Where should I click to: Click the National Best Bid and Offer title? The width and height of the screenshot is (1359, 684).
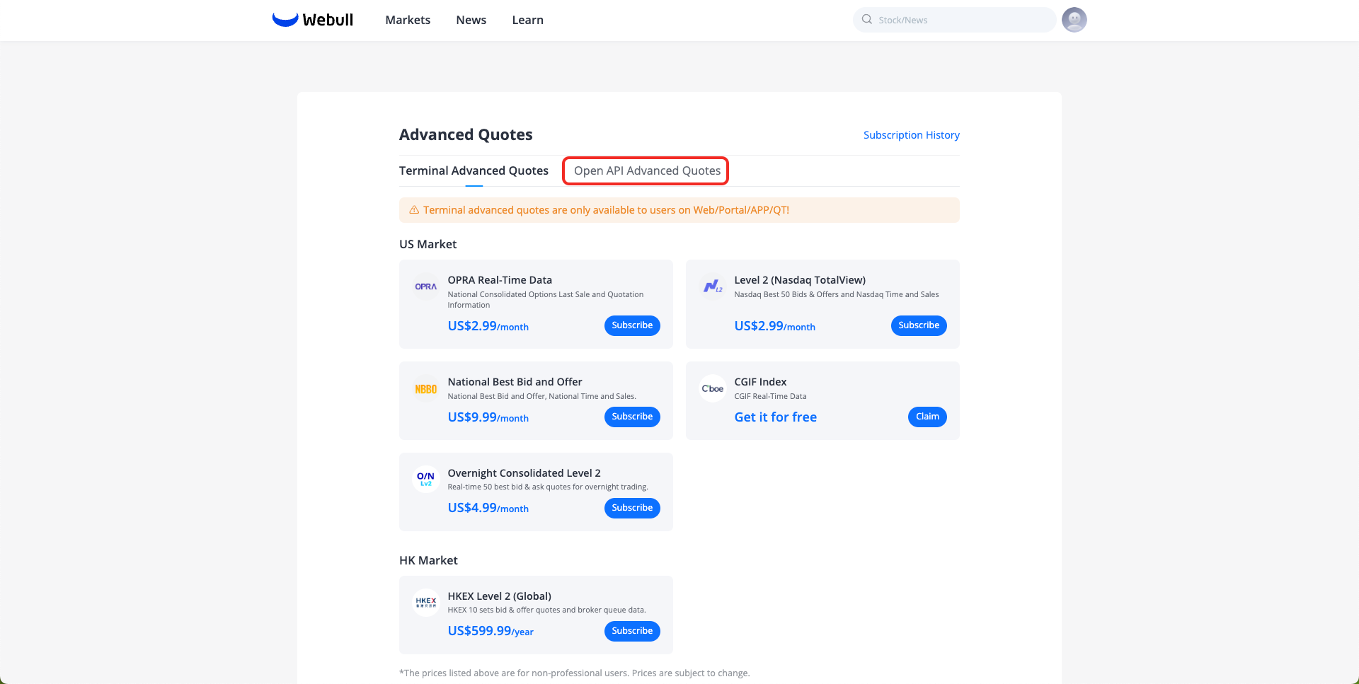coord(515,382)
